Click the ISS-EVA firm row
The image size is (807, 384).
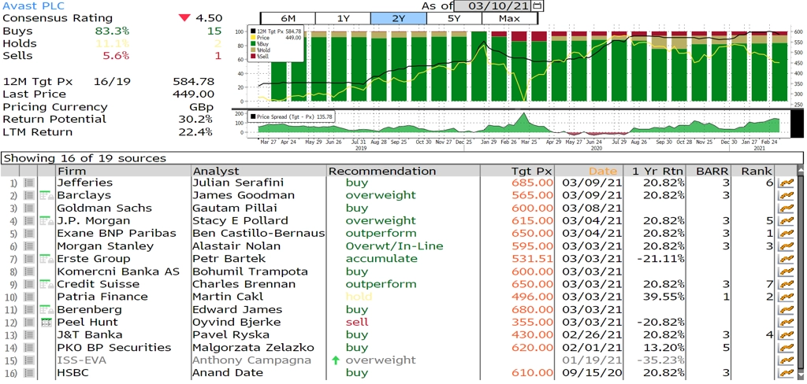point(81,360)
